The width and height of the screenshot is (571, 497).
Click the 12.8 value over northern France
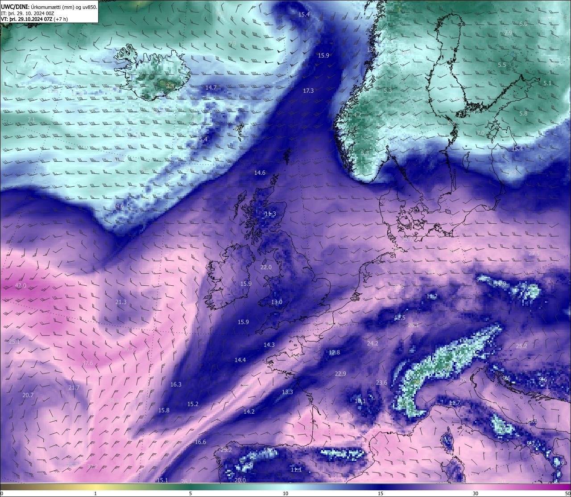pos(334,352)
